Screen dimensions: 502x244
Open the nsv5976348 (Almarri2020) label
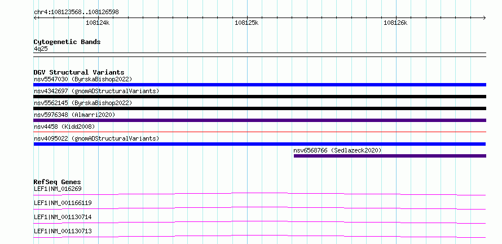click(x=74, y=115)
